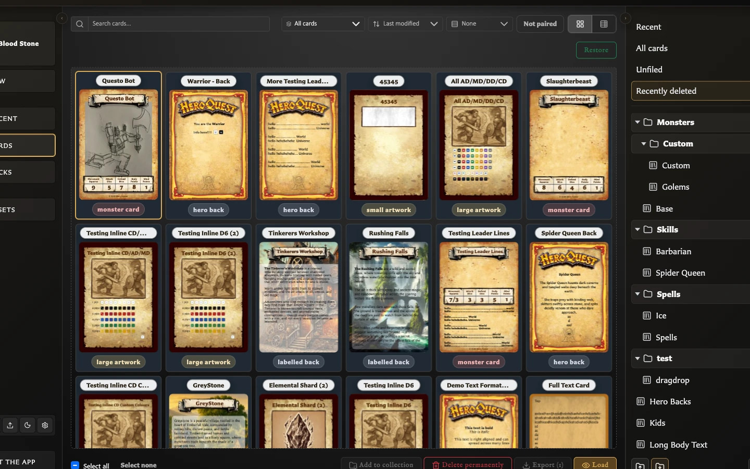Select the Full Text Card card
This screenshot has width=750, height=469.
click(569, 412)
